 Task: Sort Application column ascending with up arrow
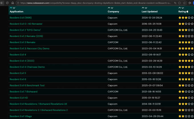click(x=11, y=8)
